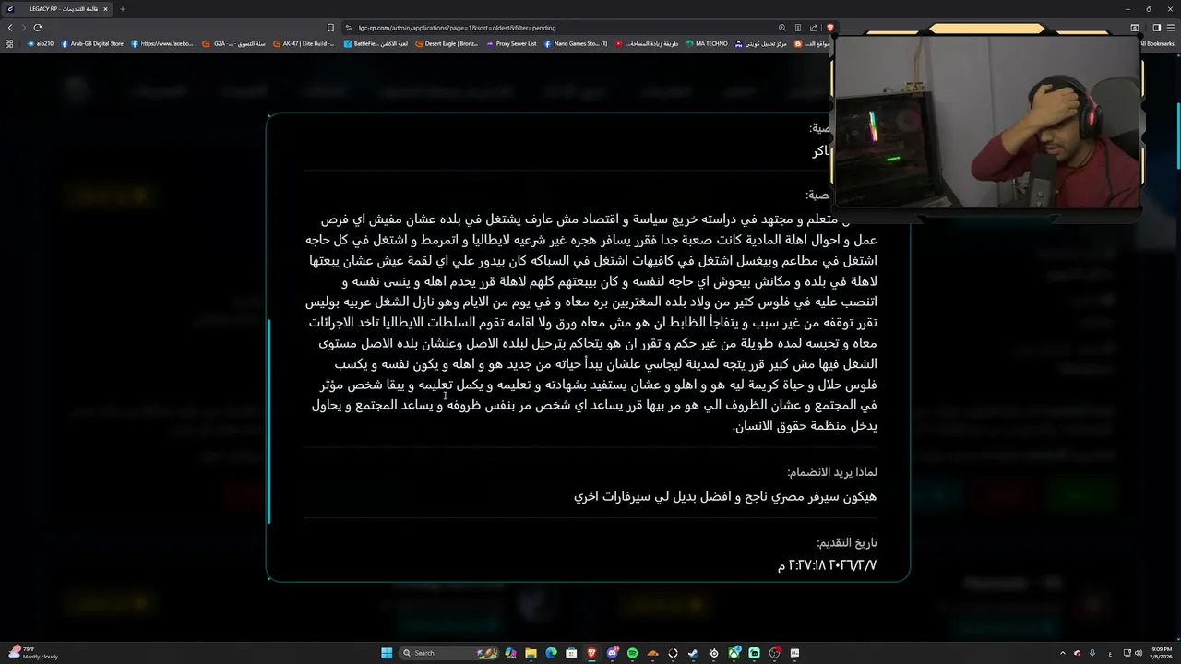Open Discord from the taskbar
This screenshot has width=1181, height=664.
tap(612, 653)
